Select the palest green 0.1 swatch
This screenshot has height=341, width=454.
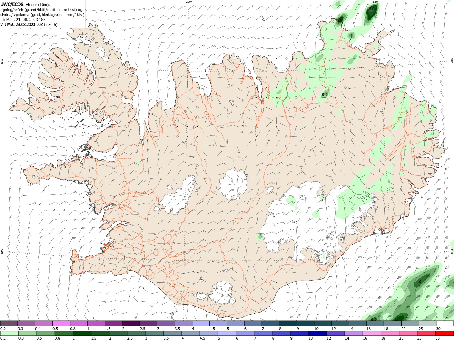9,333
